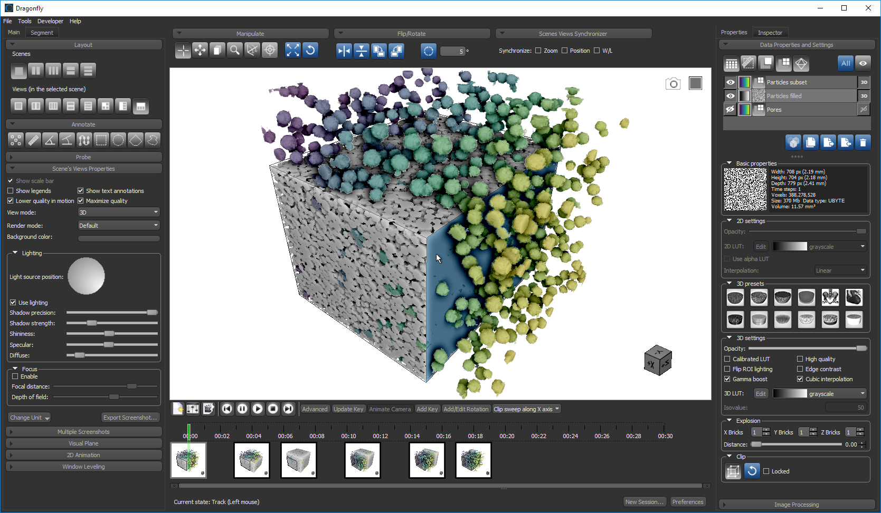Disable Use lighting checkbox
This screenshot has height=513, width=881.
tap(13, 303)
